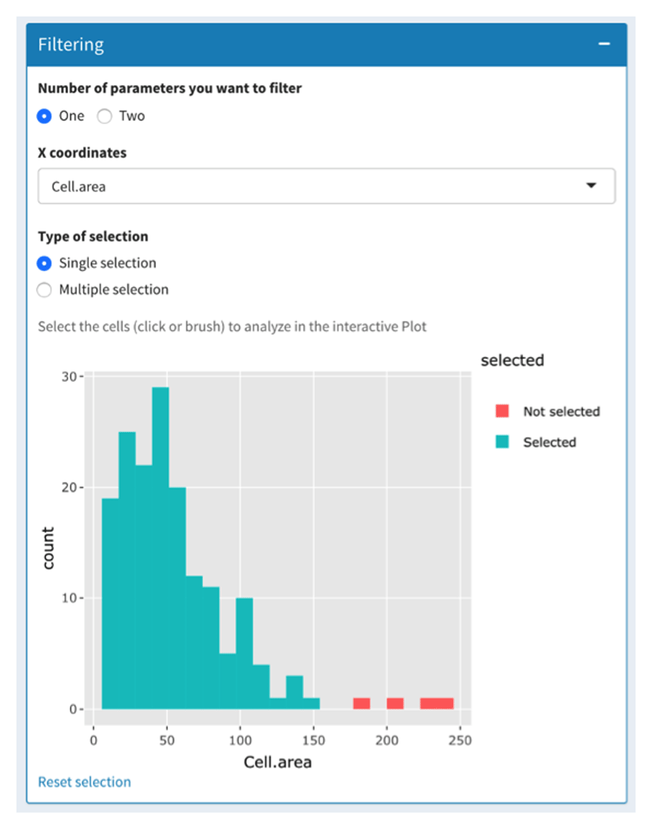Viewport: 653px width, 830px height.
Task: Click the red Not selected legend swatch
Action: (502, 411)
